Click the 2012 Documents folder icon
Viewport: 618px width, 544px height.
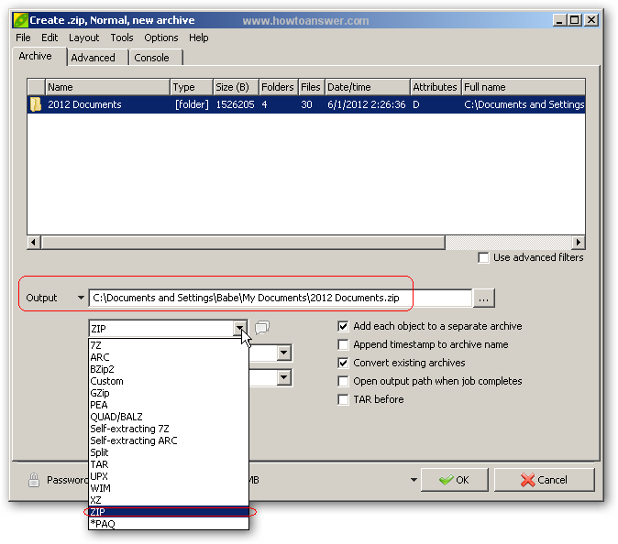click(36, 104)
